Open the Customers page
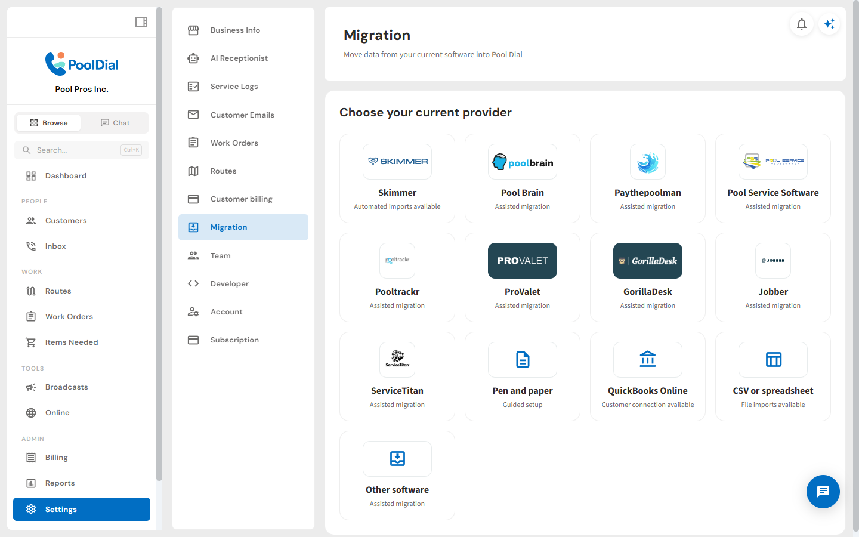The image size is (859, 537). coord(82,221)
